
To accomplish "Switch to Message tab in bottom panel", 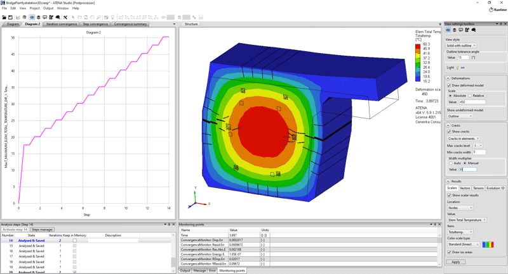I will click(x=199, y=271).
